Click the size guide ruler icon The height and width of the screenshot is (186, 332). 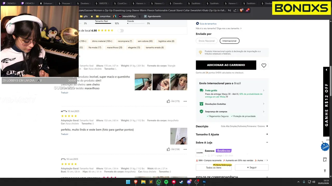(197, 24)
